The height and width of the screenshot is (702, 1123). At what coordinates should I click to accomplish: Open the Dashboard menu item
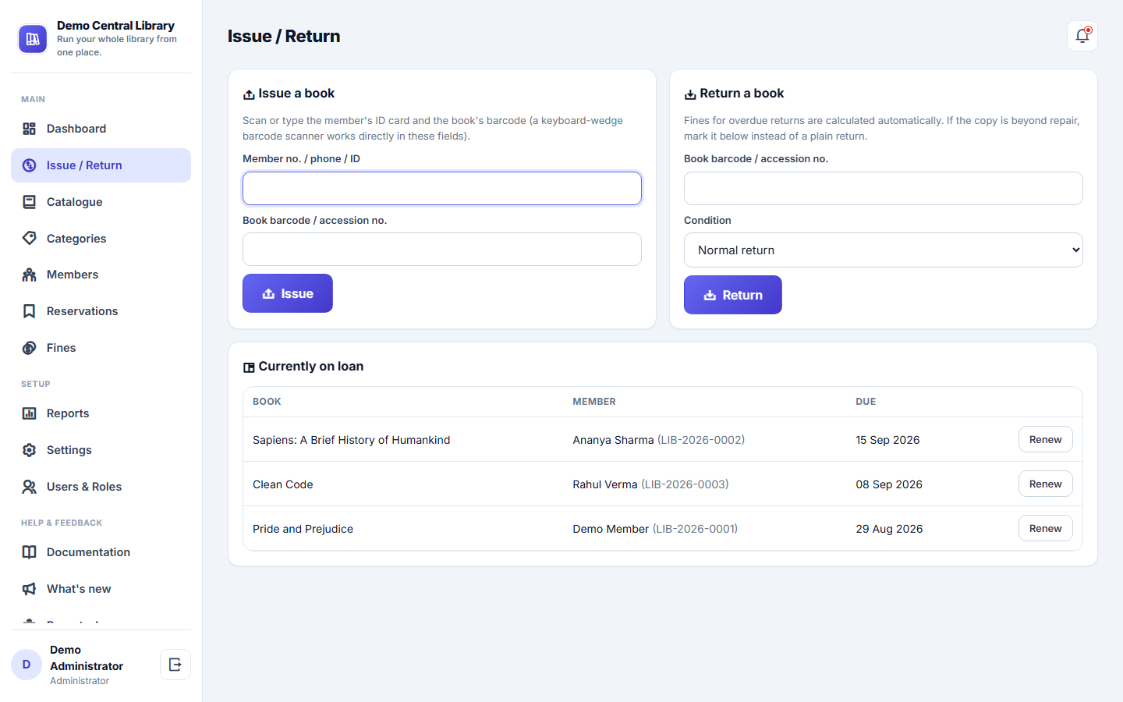click(x=101, y=129)
